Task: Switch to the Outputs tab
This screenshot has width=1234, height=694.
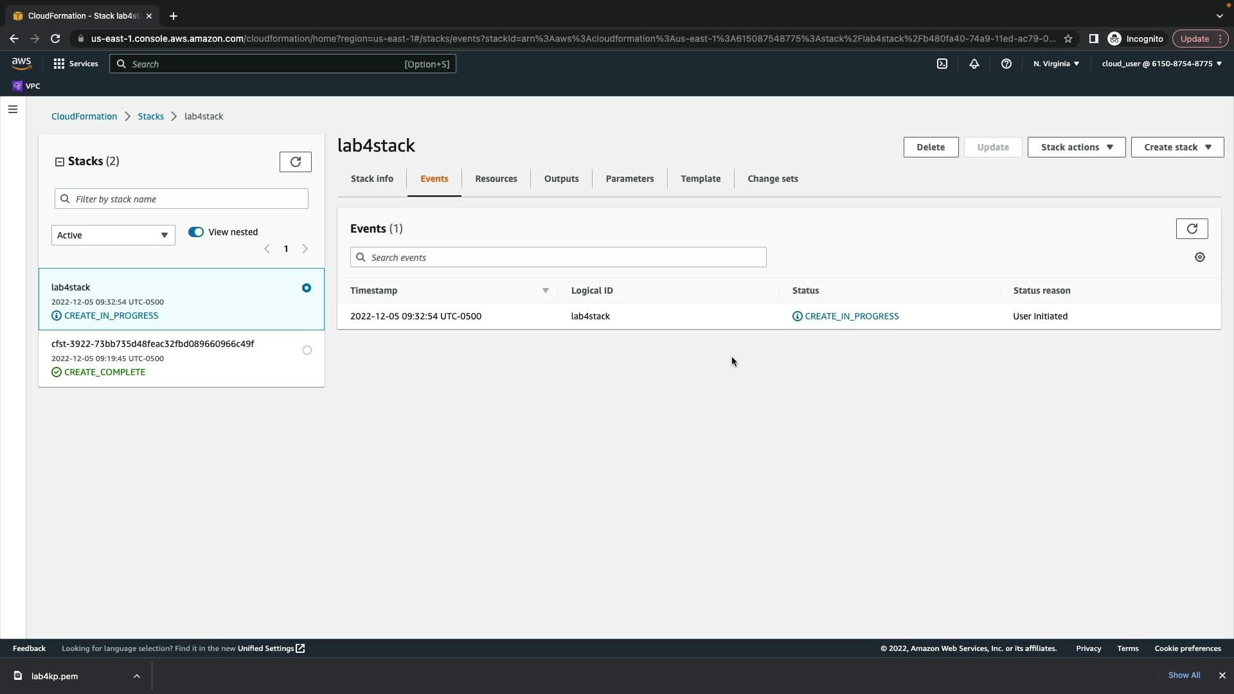Action: click(561, 179)
